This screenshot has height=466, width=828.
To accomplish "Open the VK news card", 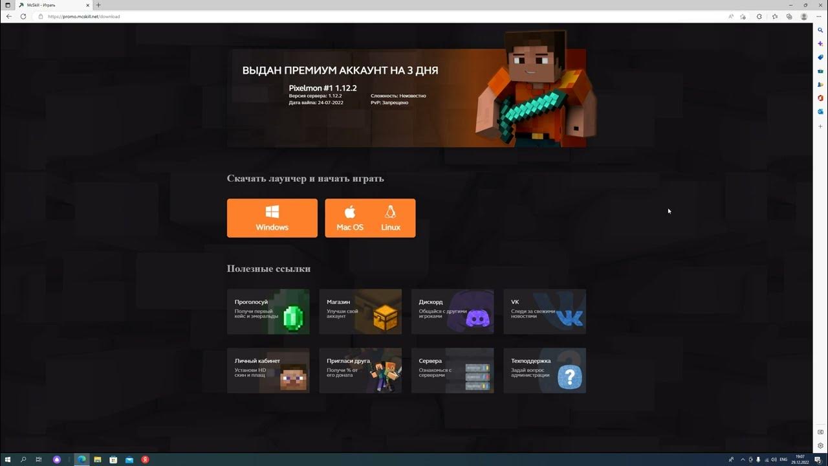I will pyautogui.click(x=545, y=311).
